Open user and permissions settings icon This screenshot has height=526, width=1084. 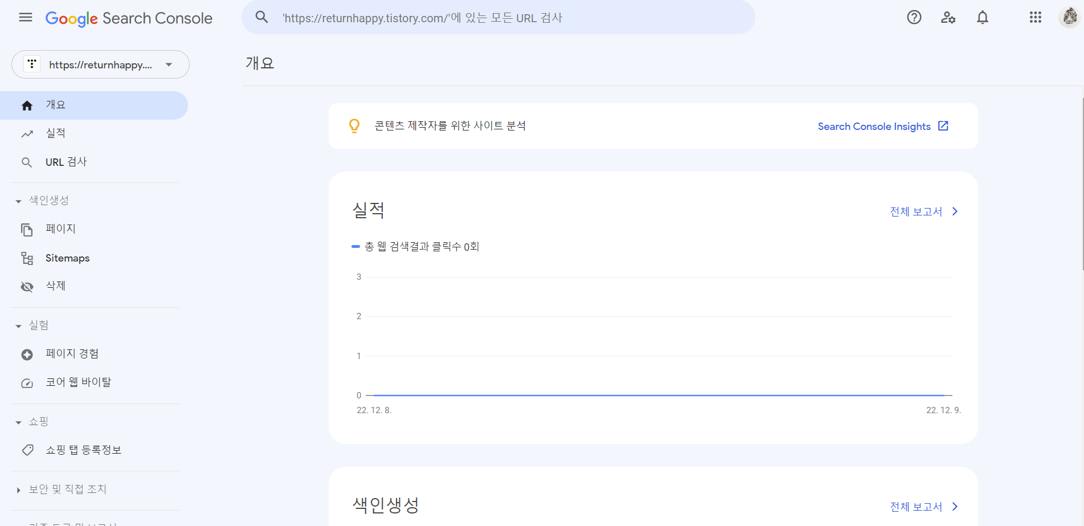tap(948, 18)
